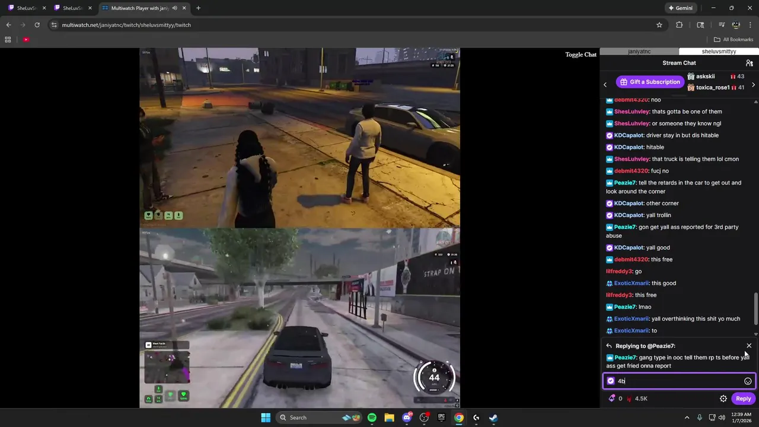Bookmark this page with the star icon

659,25
